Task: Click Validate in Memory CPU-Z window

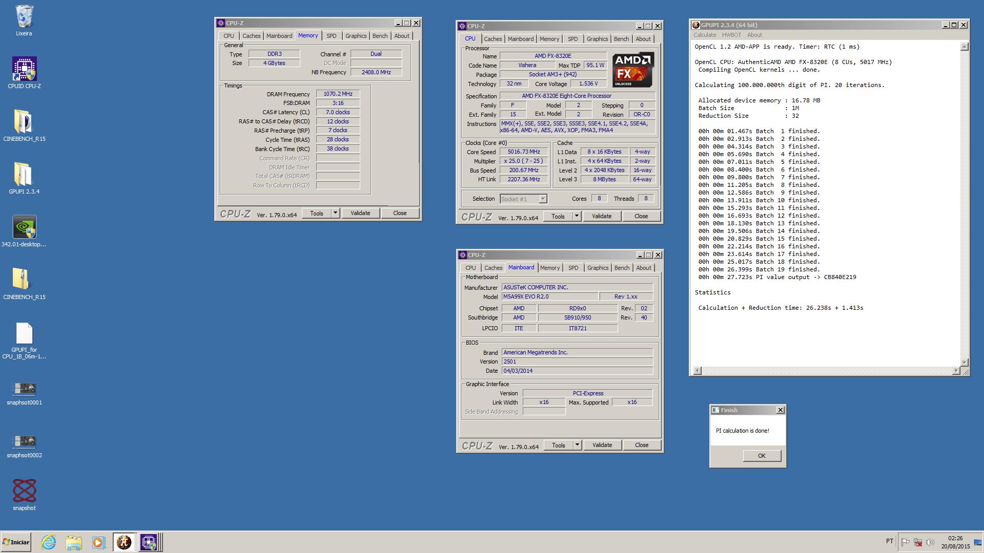Action: 360,213
